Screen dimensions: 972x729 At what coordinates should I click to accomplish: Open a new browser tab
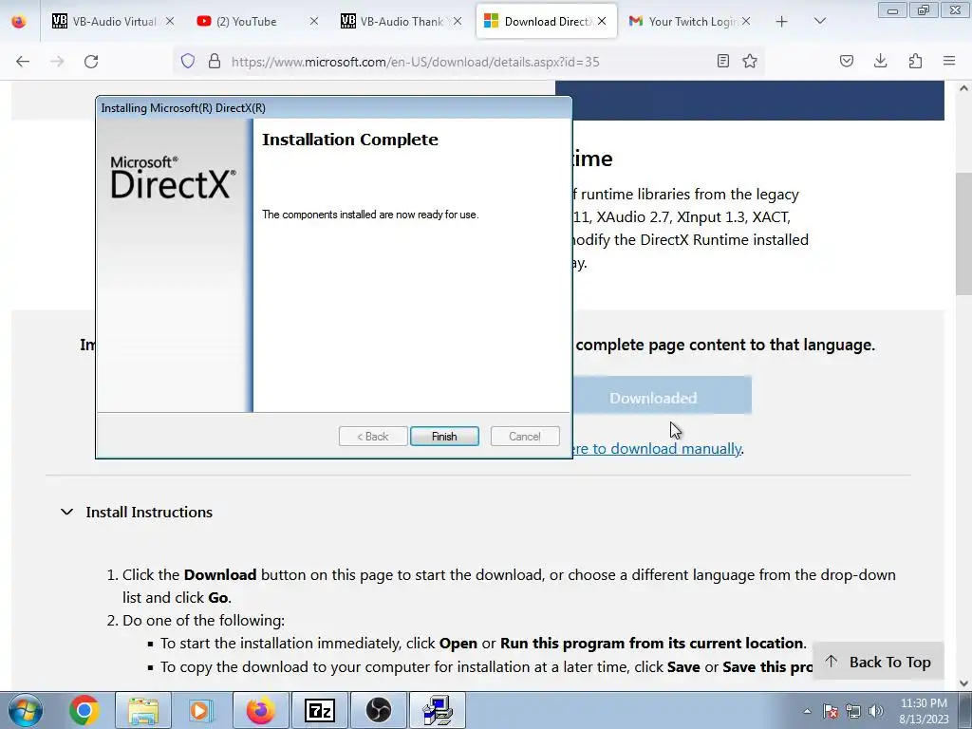782,22
